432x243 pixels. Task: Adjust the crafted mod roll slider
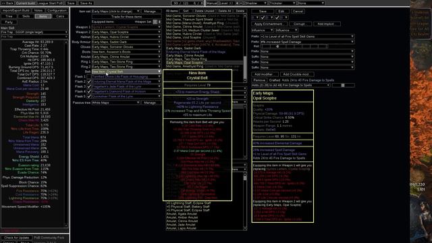[x=343, y=86]
